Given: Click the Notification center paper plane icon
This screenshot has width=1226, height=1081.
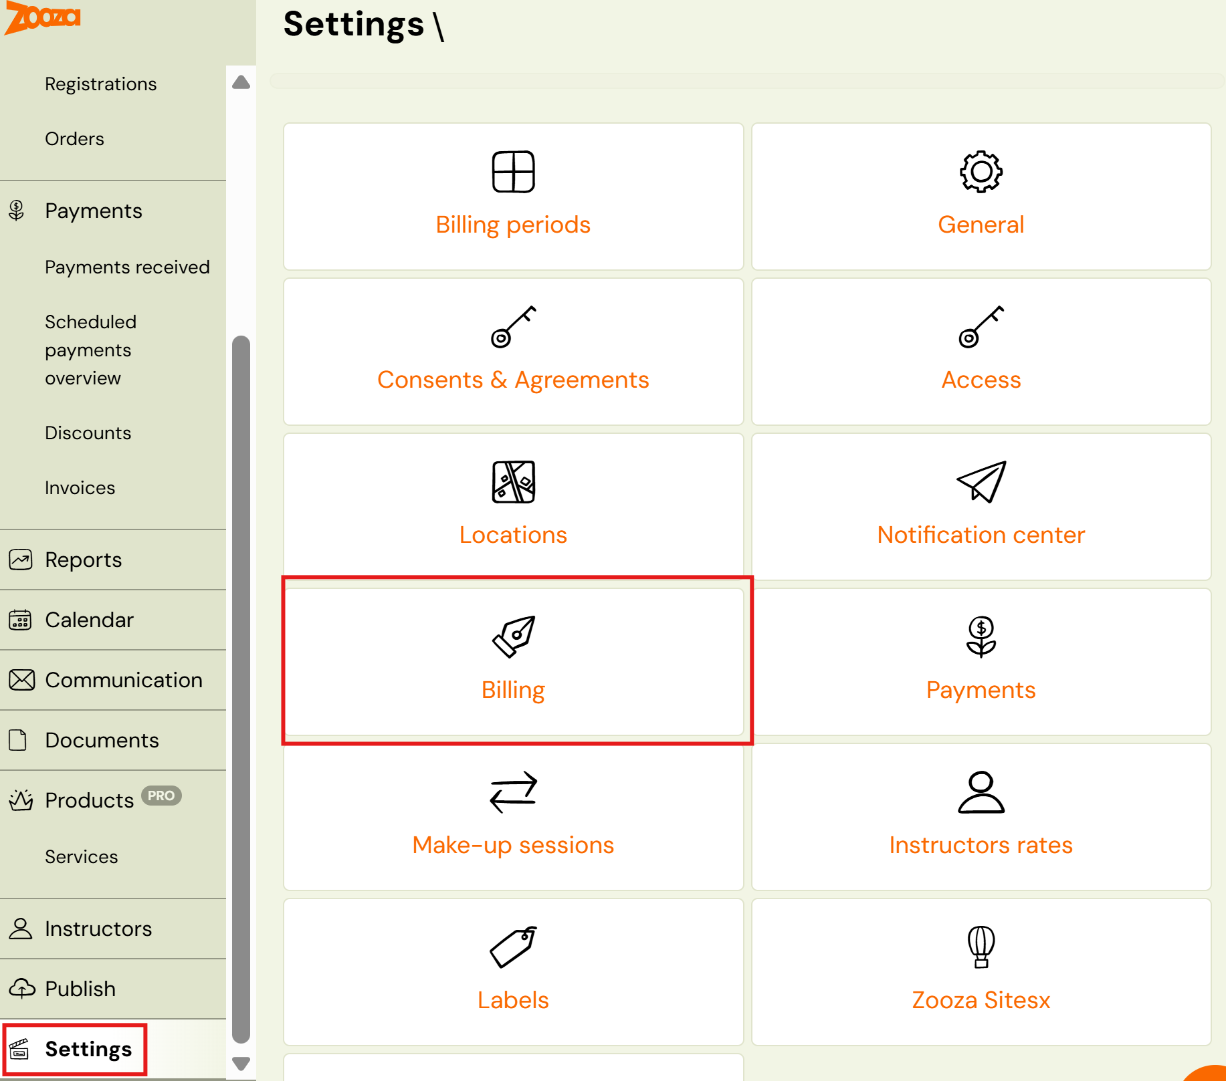Looking at the screenshot, I should point(981,481).
